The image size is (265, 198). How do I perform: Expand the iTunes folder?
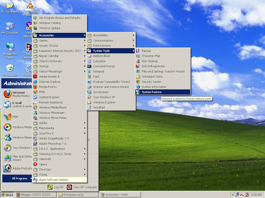click(x=60, y=174)
